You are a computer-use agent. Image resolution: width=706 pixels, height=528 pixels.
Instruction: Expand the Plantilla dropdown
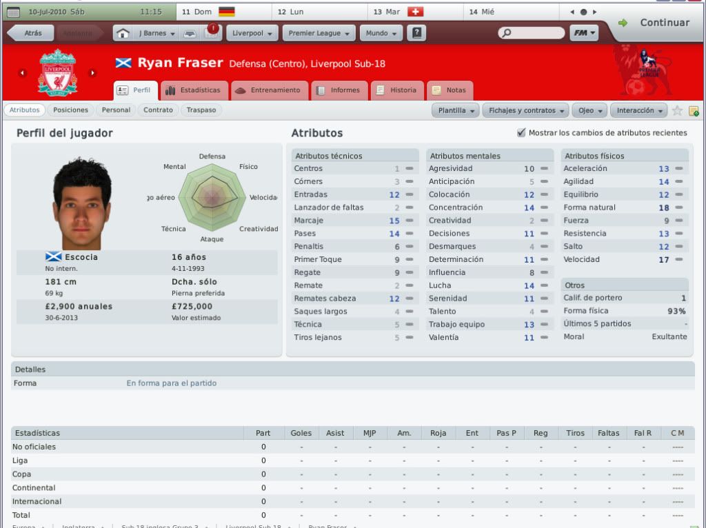455,110
